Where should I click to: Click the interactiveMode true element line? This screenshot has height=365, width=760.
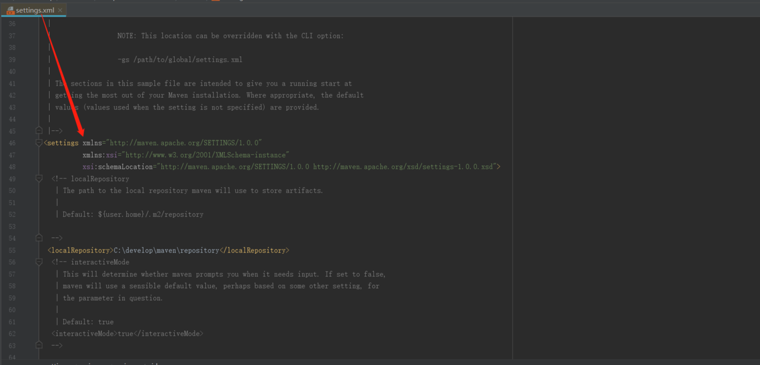click(127, 334)
